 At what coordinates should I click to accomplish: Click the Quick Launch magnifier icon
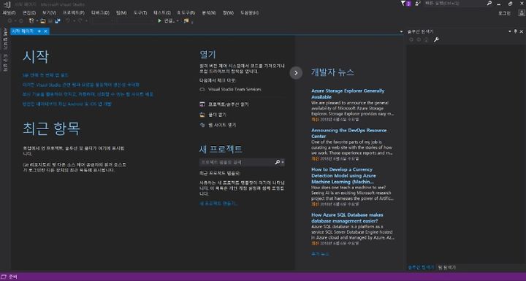click(489, 4)
